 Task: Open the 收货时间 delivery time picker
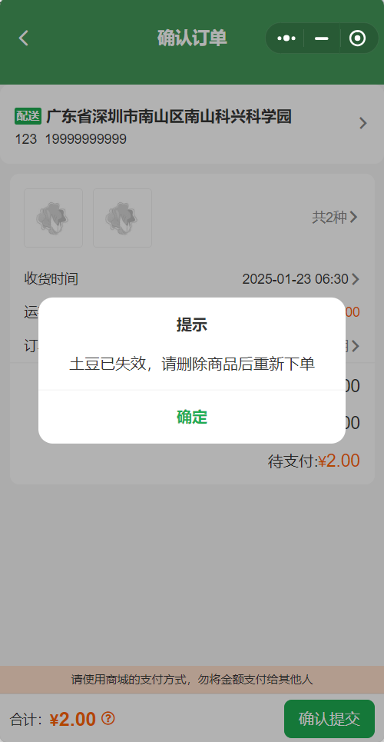point(192,279)
